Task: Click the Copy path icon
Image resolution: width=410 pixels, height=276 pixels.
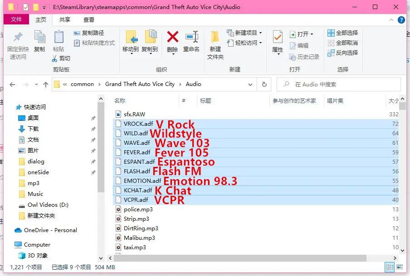Action: point(77,33)
